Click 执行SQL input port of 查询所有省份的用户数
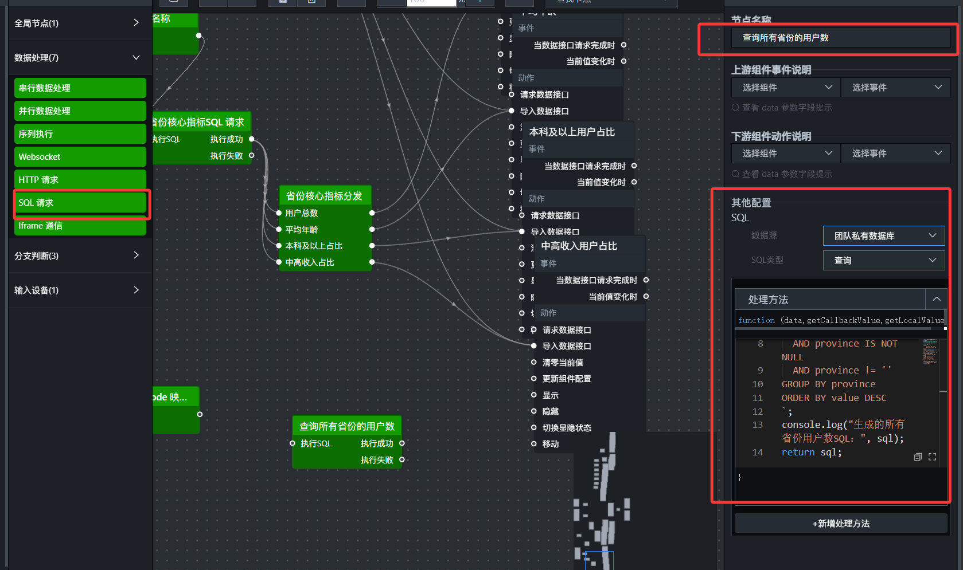 click(293, 443)
